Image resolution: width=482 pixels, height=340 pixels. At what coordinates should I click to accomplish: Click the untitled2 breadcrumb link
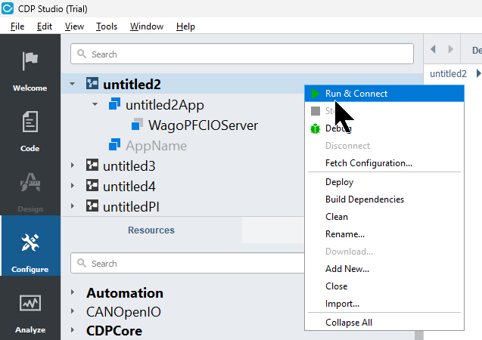tap(448, 73)
